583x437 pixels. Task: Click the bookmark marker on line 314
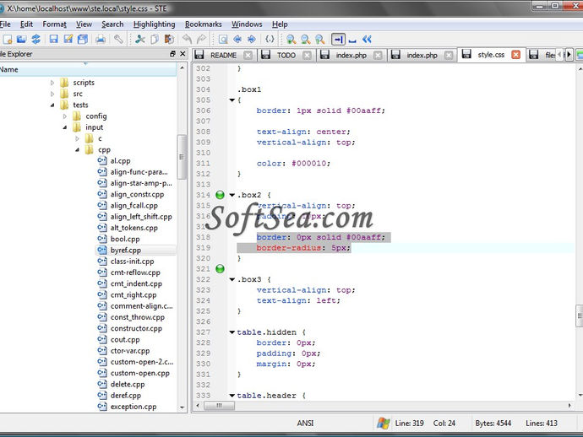pyautogui.click(x=221, y=195)
